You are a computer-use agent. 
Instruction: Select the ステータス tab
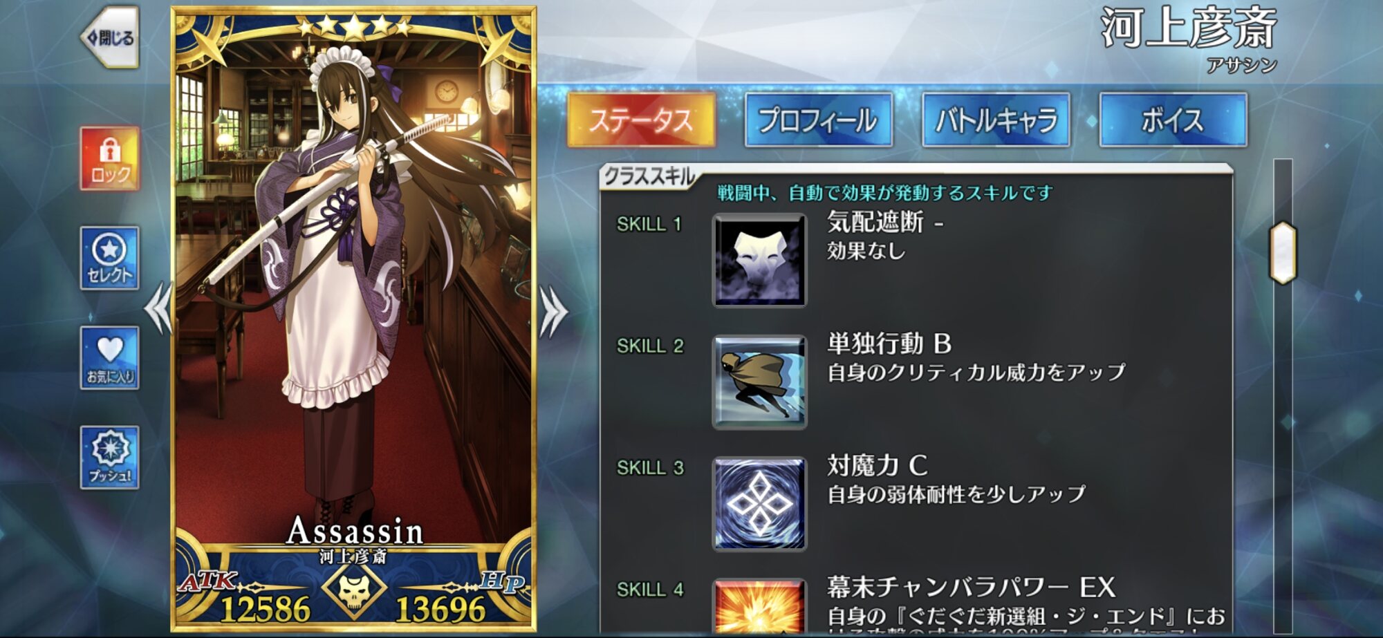coord(641,120)
